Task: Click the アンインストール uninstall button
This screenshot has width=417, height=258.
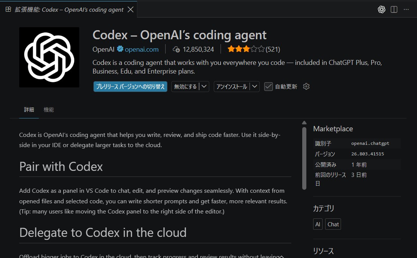Action: point(231,87)
